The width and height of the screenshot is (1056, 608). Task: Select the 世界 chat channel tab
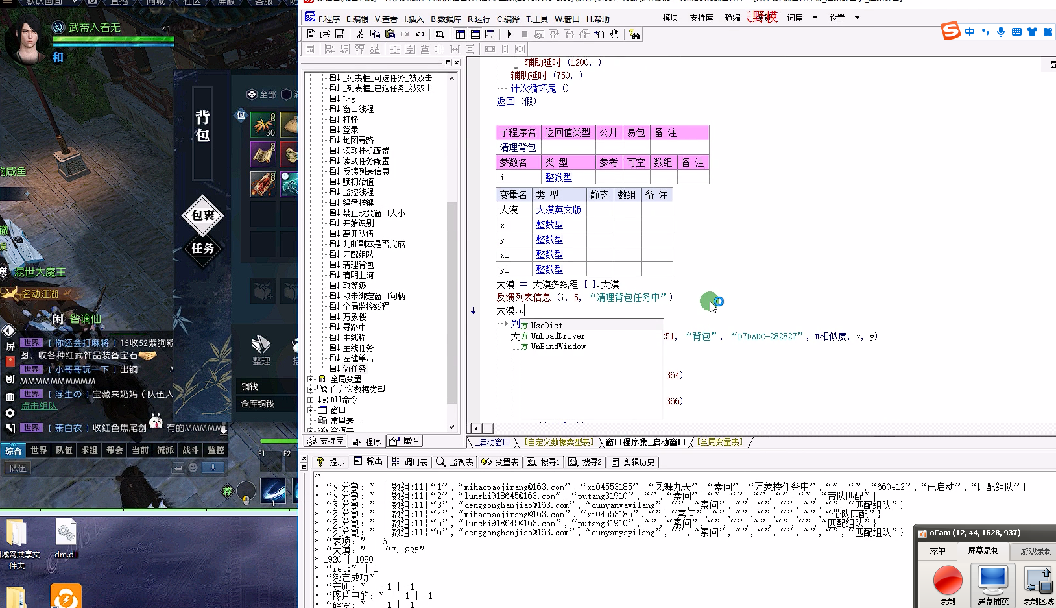[39, 450]
